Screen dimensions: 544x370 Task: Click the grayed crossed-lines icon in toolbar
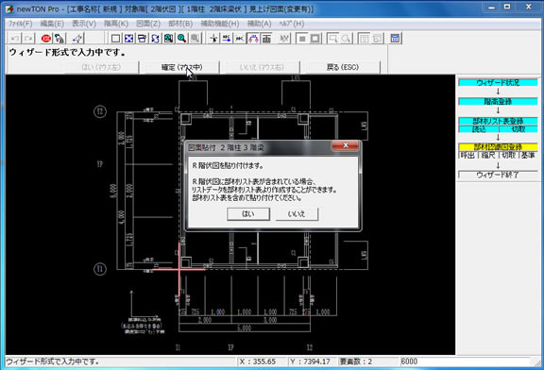(x=284, y=38)
